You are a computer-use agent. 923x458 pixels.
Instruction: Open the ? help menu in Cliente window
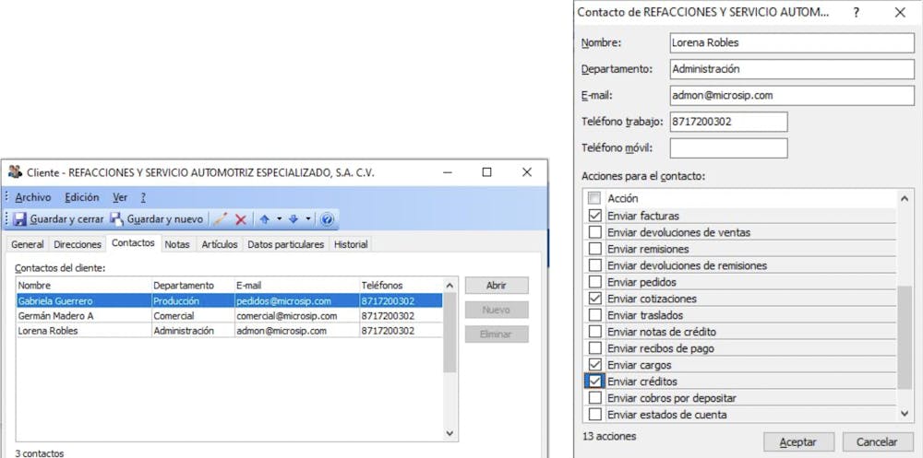(143, 197)
